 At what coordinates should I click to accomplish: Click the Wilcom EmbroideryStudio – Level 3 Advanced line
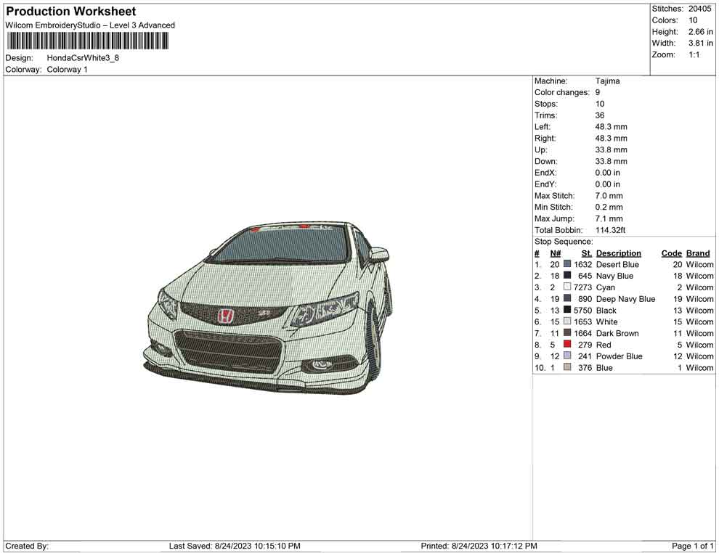[x=90, y=25]
